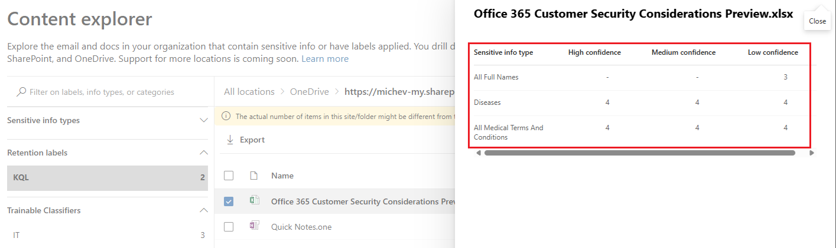Go to All locations breadcrumb
836x248 pixels.
point(249,92)
